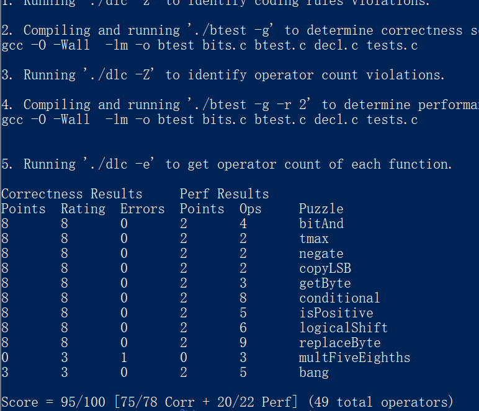Click the logicalShift puzzle name
Image resolution: width=479 pixels, height=411 pixels.
(343, 328)
